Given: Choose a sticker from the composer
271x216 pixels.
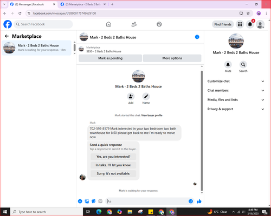Looking at the screenshot, I should pos(94,201).
